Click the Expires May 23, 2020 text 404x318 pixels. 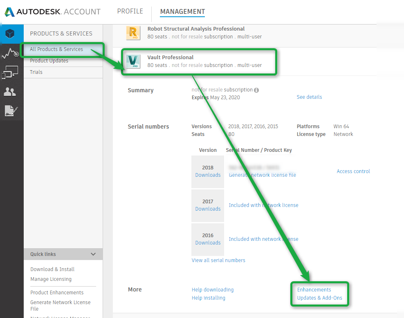tap(215, 98)
